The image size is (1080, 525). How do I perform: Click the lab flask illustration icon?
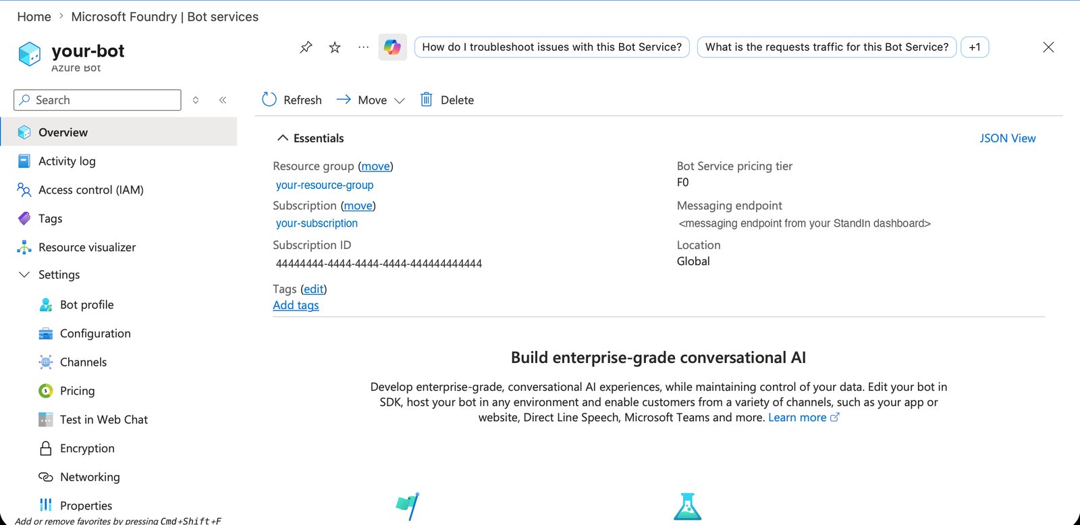[687, 507]
